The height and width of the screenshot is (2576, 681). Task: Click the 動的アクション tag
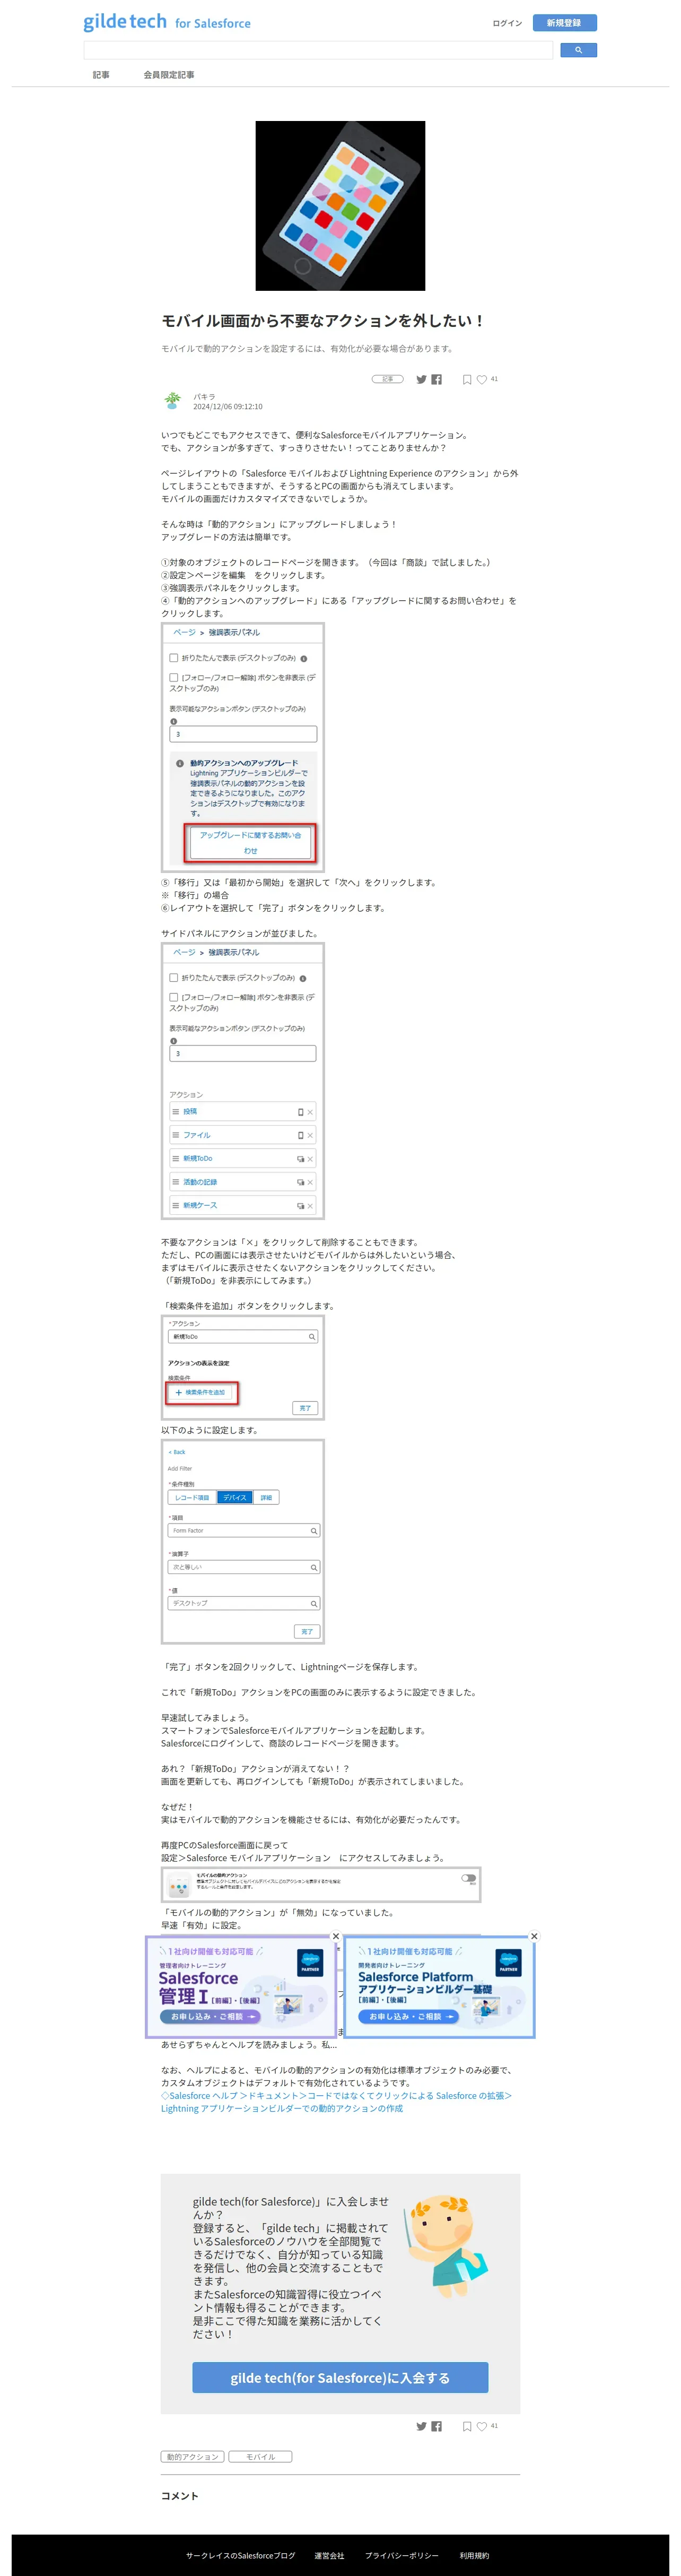tap(193, 2457)
